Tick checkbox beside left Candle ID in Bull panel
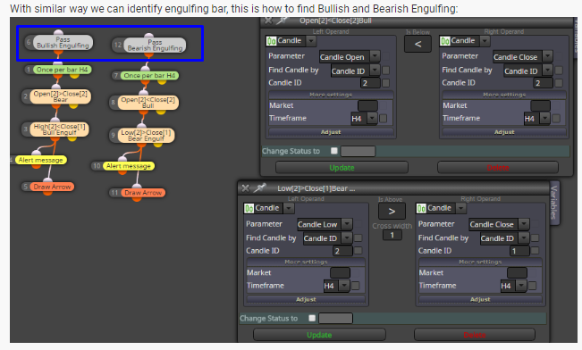 [x=386, y=83]
